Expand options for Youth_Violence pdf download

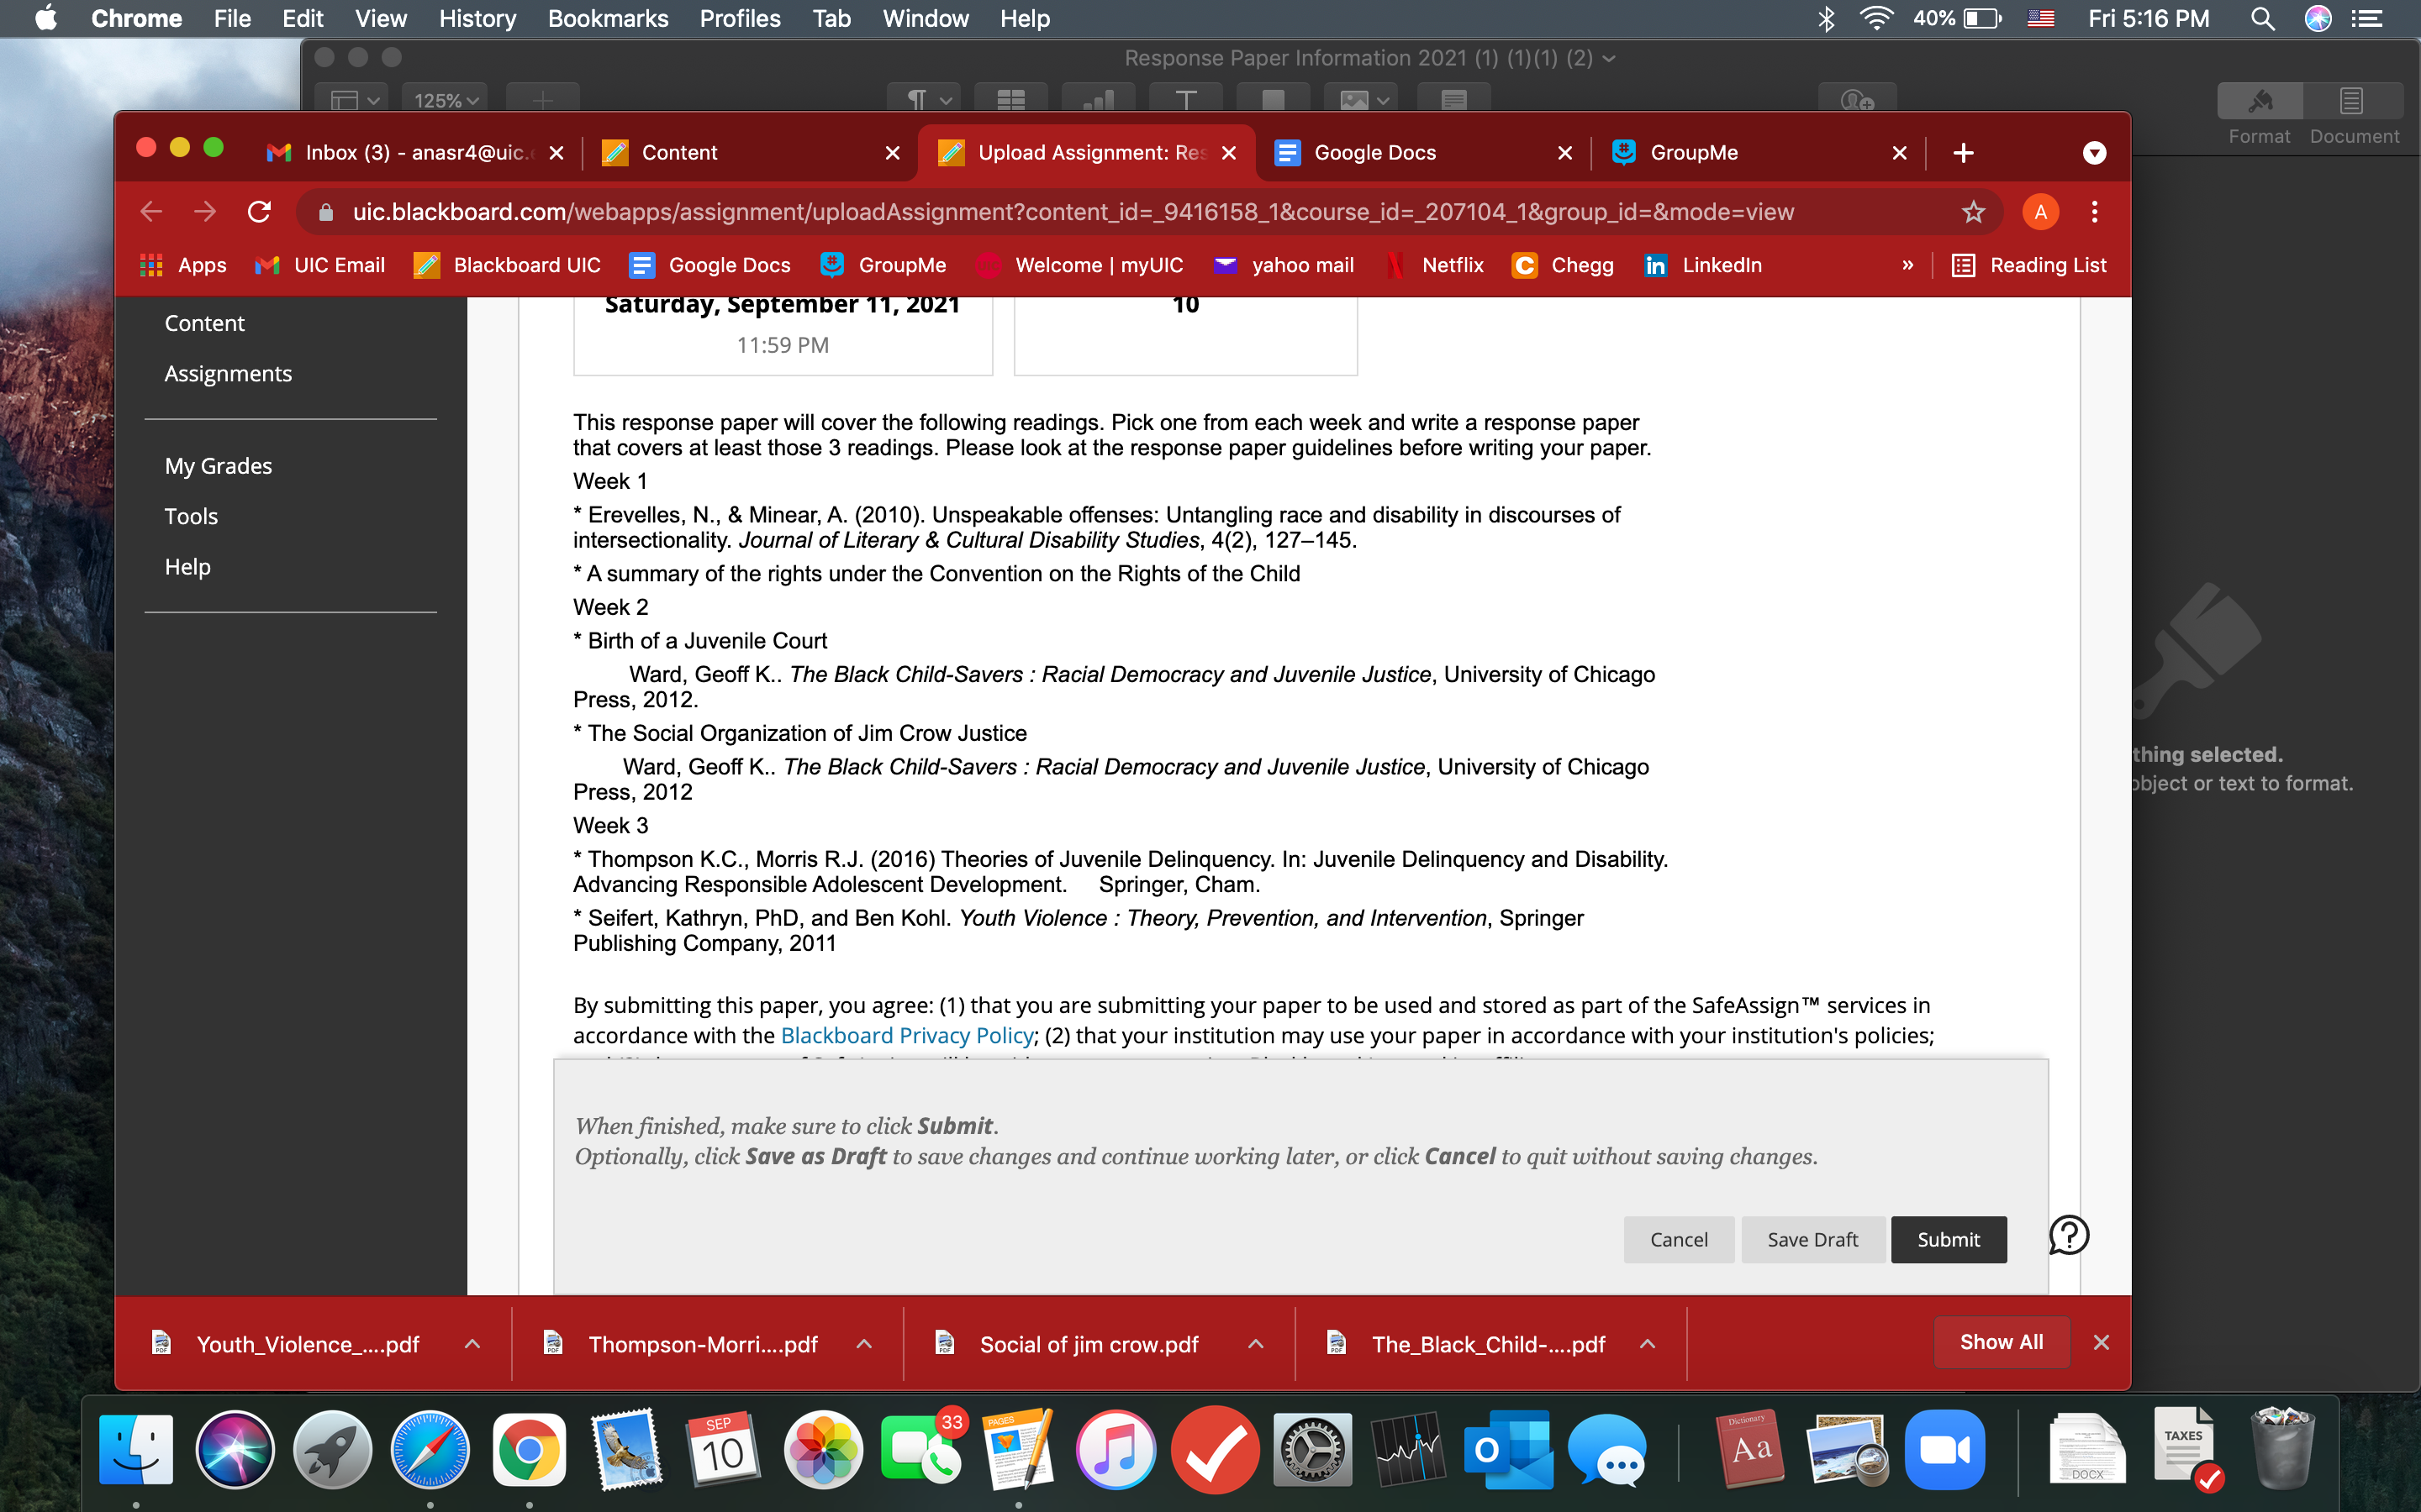(x=472, y=1344)
